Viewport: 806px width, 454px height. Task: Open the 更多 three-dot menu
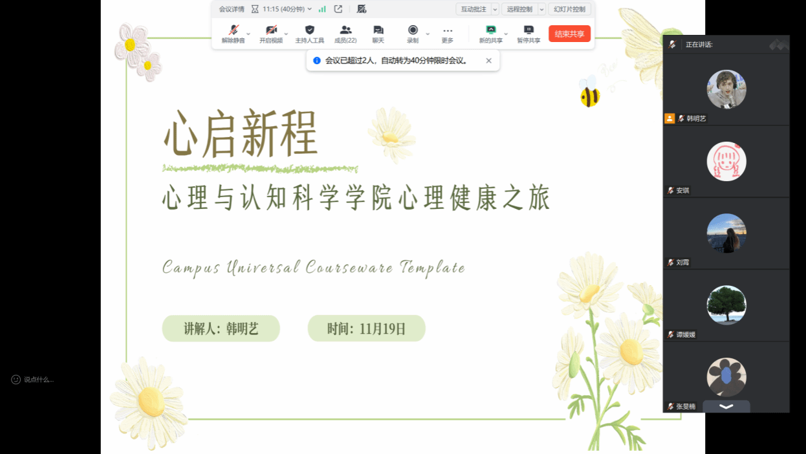pyautogui.click(x=448, y=31)
